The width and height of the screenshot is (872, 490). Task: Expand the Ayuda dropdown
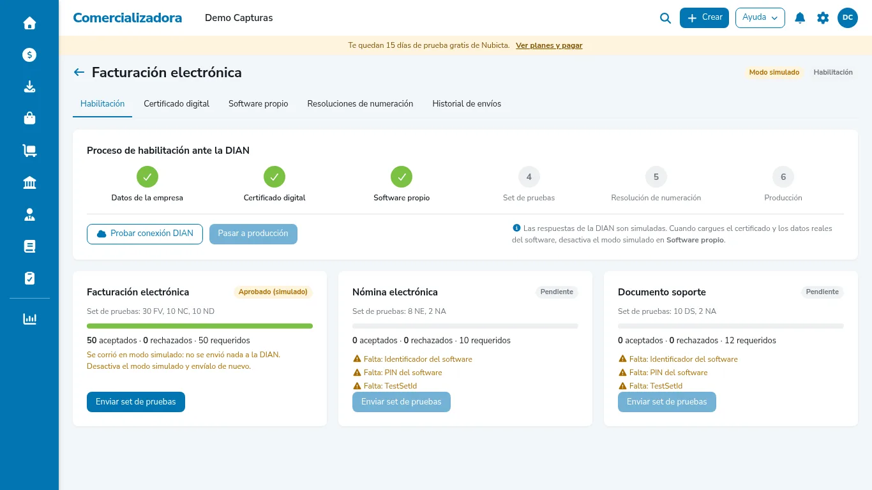click(760, 18)
